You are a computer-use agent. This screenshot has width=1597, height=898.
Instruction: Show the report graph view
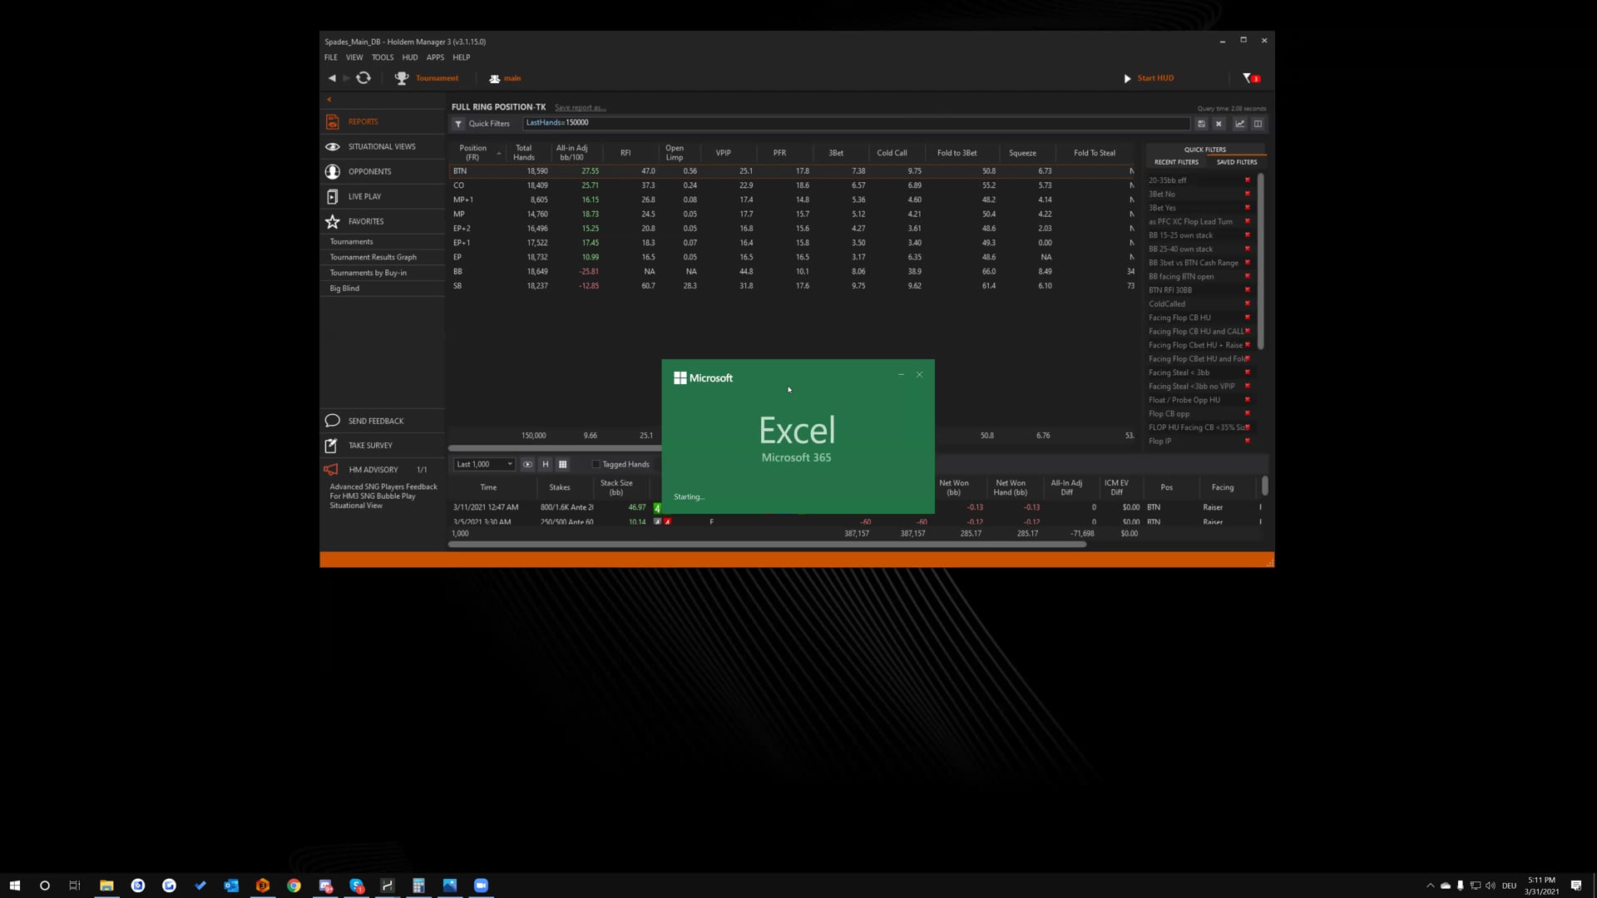pos(1239,124)
